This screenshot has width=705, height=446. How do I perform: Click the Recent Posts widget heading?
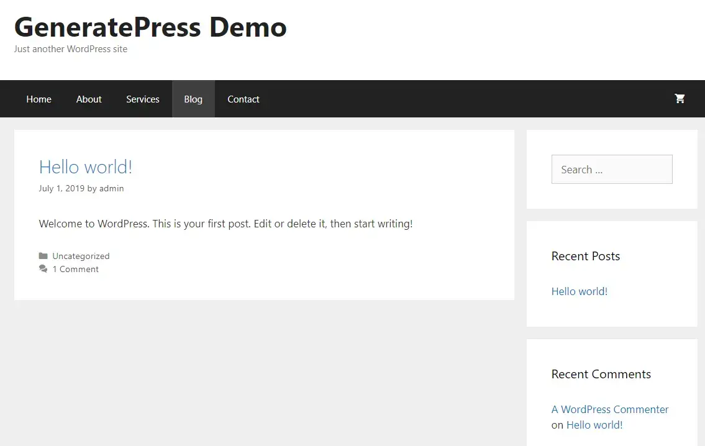(x=585, y=256)
